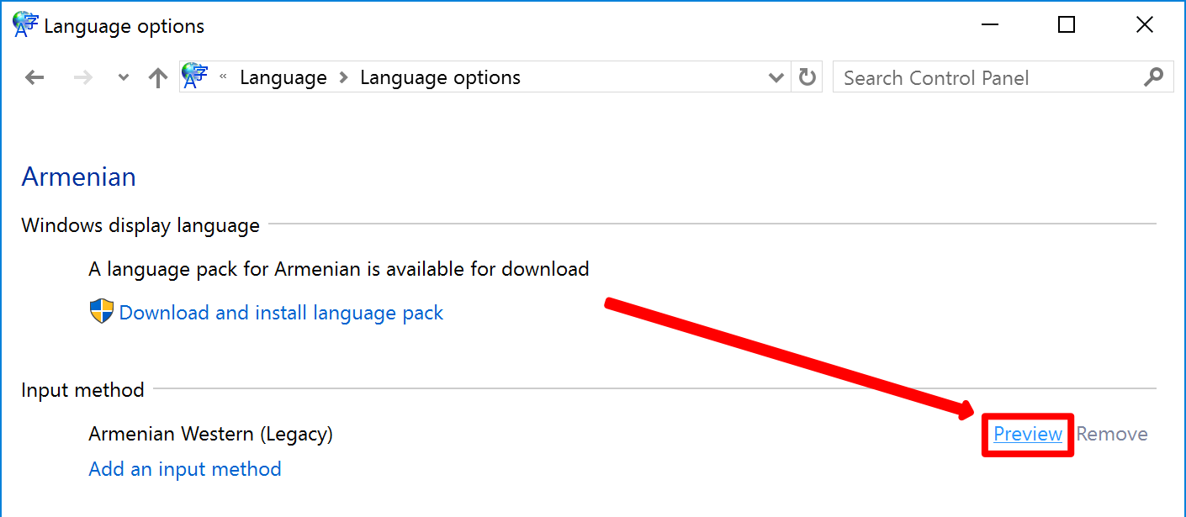Remove the Armenian Western (Legacy) input method
The width and height of the screenshot is (1186, 517).
click(1112, 434)
